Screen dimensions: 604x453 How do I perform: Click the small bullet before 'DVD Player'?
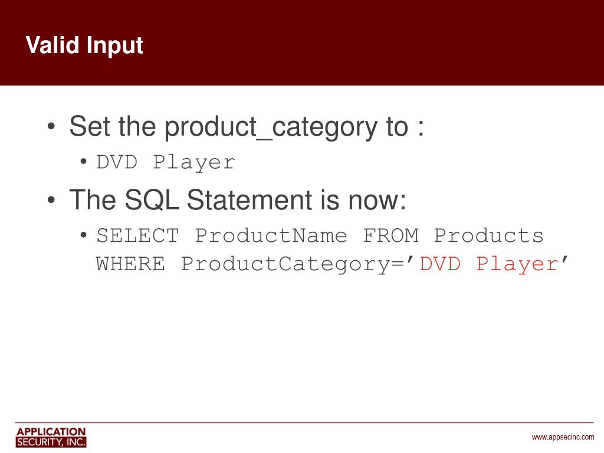[84, 162]
